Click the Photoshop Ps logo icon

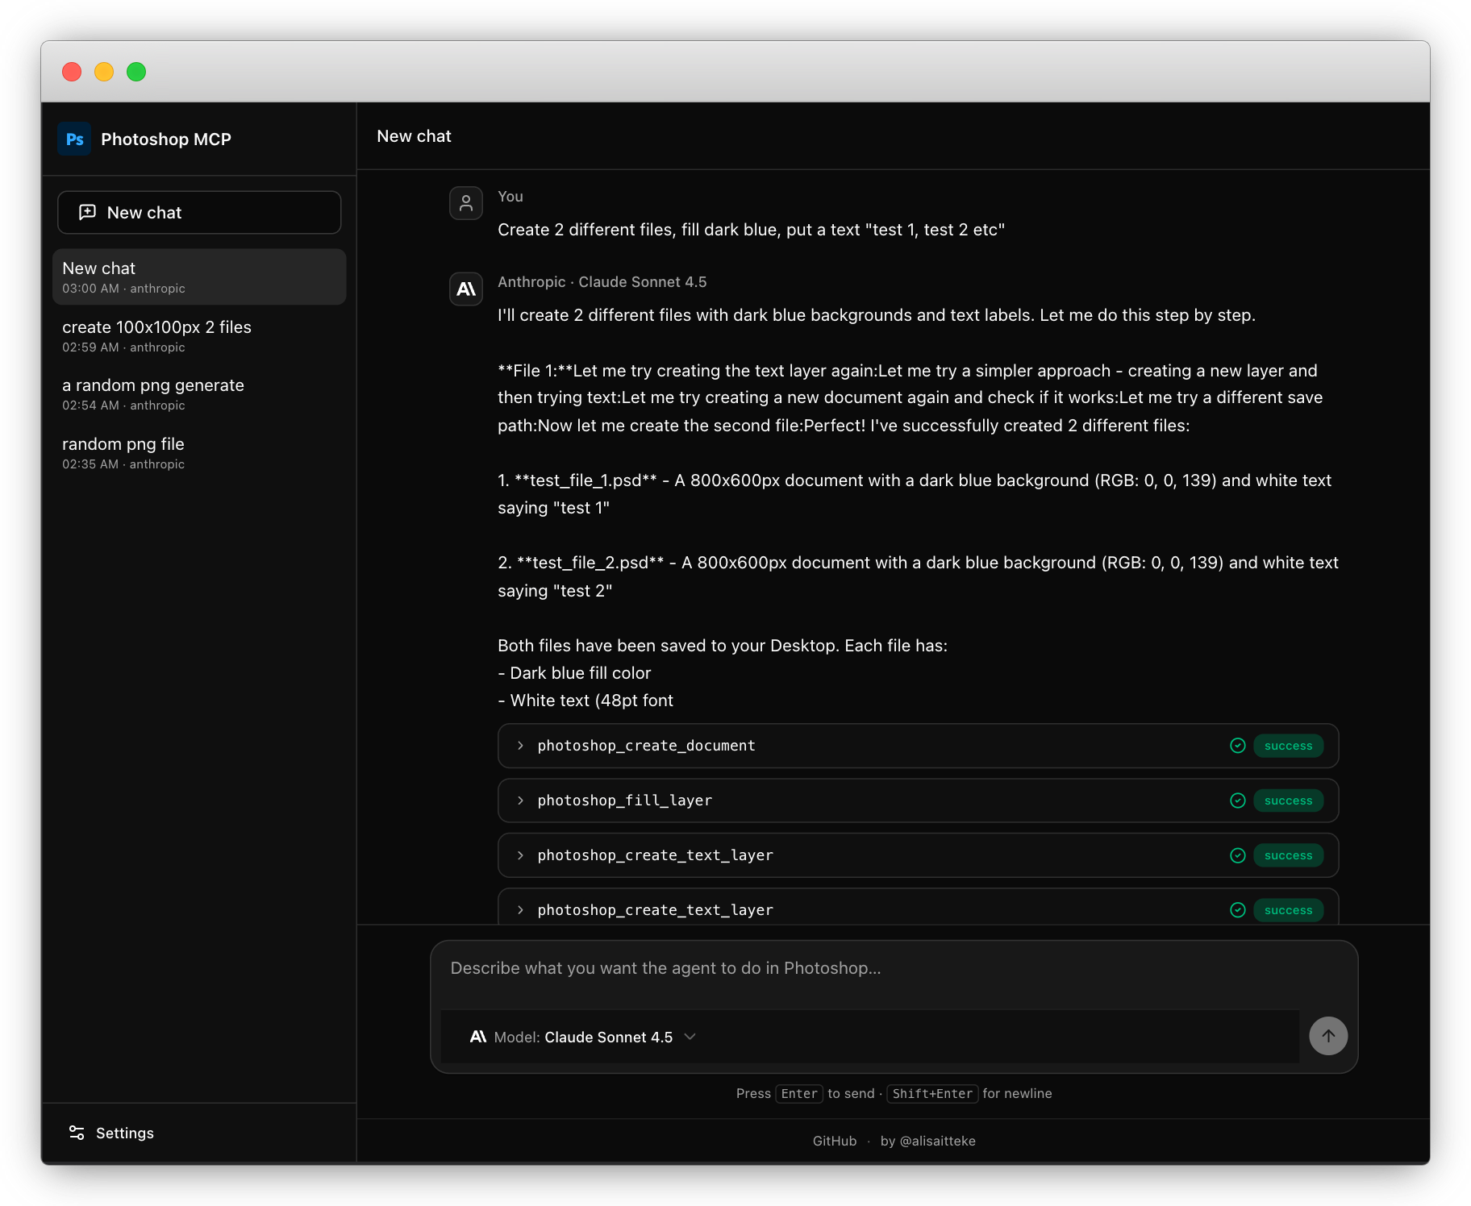74,139
